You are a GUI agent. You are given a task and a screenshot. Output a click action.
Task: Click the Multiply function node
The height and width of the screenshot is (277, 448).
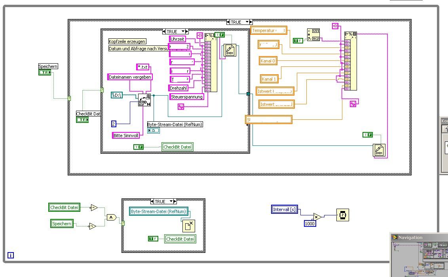tap(317, 217)
